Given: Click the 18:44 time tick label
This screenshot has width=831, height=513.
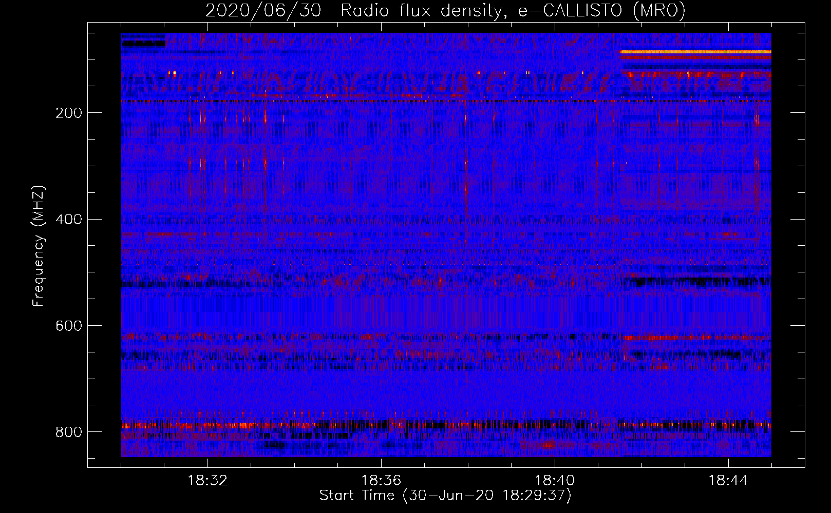Looking at the screenshot, I should pyautogui.click(x=728, y=481).
